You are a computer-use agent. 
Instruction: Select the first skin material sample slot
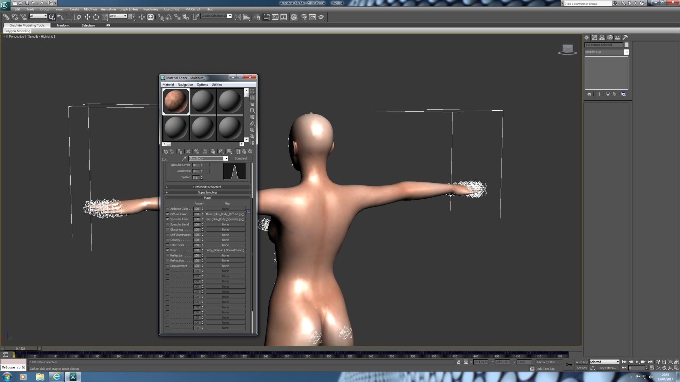176,101
